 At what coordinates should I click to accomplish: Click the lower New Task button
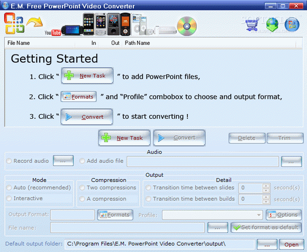[124, 138]
